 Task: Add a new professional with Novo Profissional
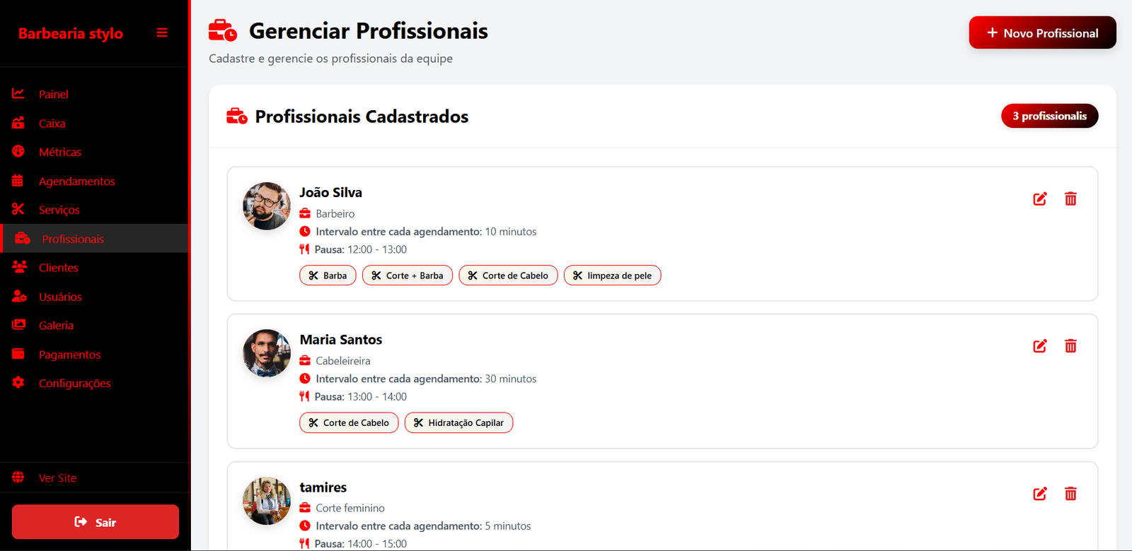click(1042, 33)
